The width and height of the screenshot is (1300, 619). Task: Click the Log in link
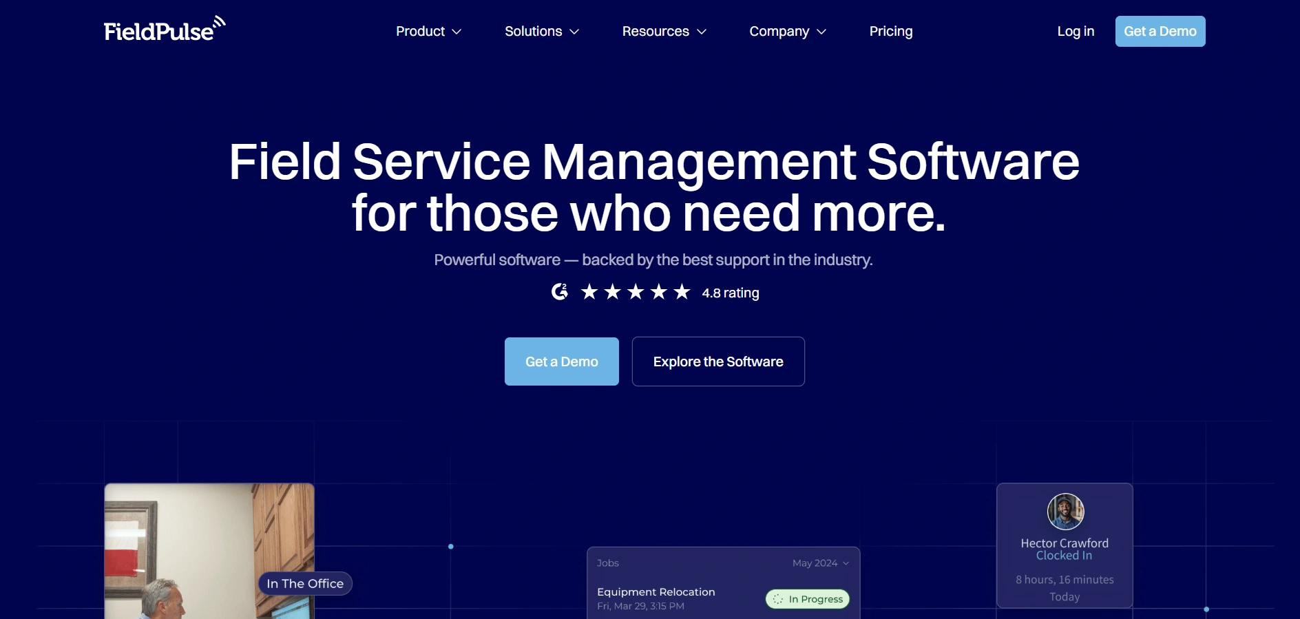(x=1076, y=31)
